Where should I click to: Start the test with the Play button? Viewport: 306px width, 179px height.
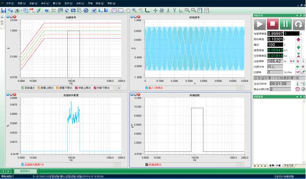pos(260,24)
